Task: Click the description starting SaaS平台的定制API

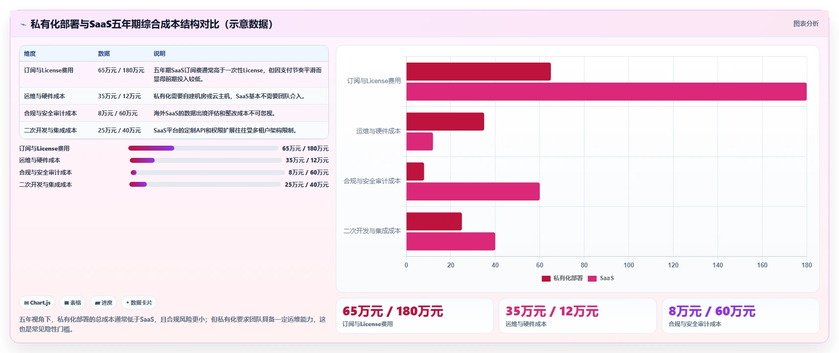Action: 226,131
